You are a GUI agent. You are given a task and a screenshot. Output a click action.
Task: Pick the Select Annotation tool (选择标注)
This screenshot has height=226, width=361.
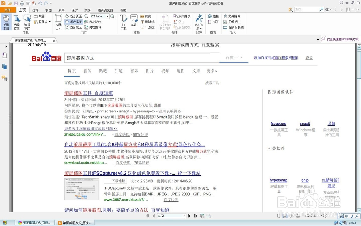tap(27, 22)
